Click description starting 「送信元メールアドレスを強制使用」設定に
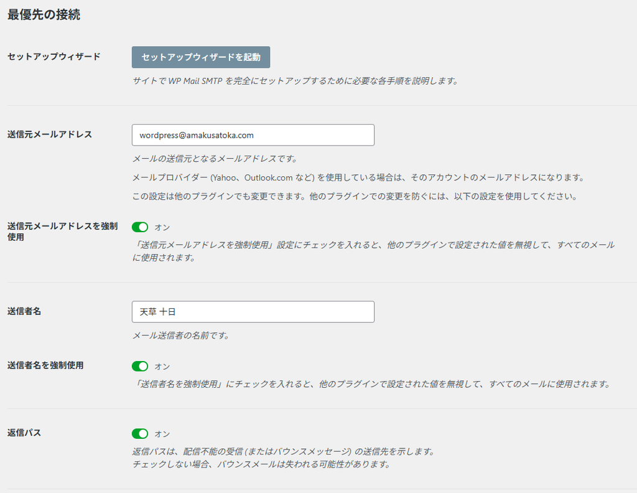 [x=373, y=251]
